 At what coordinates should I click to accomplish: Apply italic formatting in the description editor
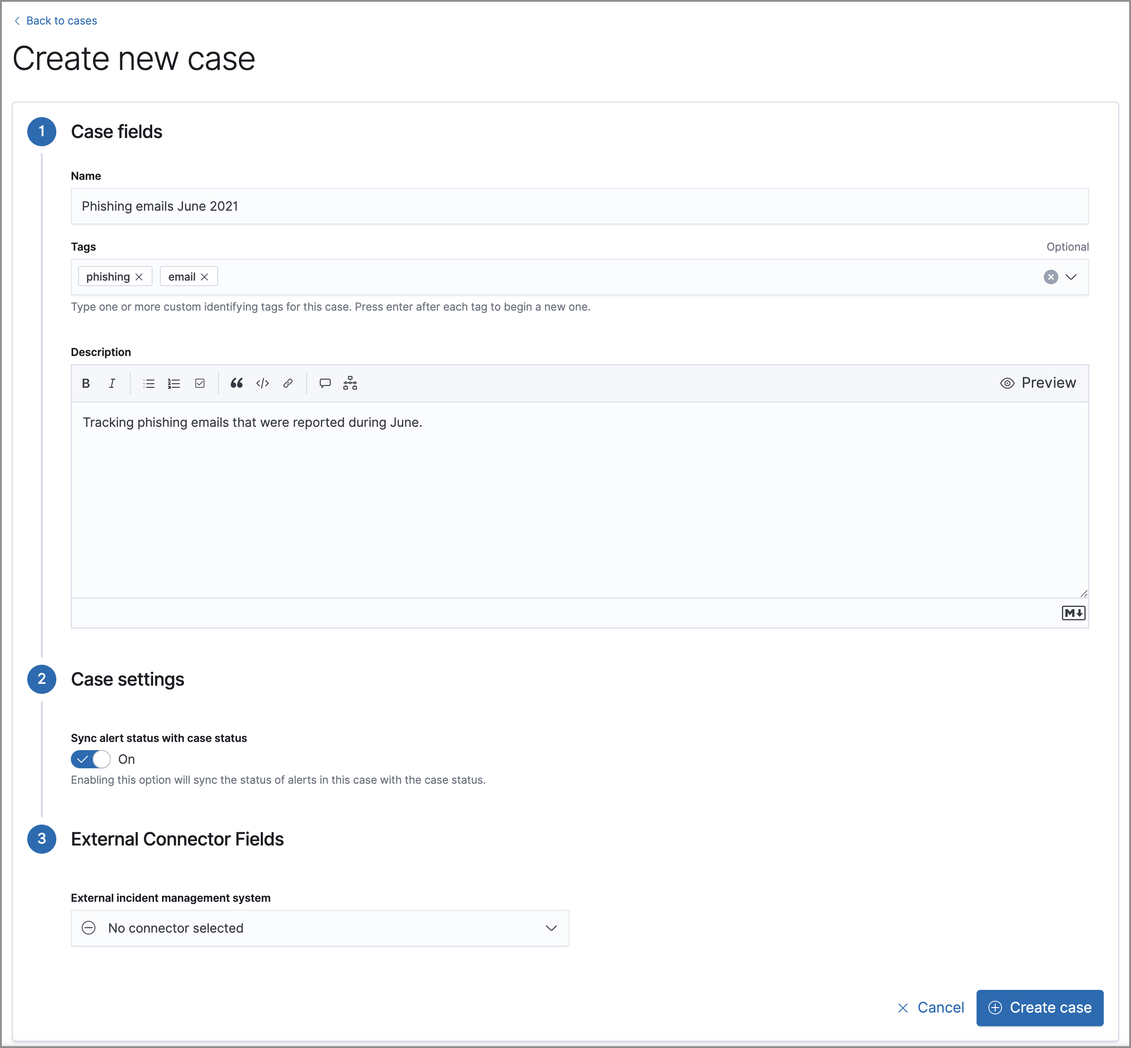(x=112, y=383)
